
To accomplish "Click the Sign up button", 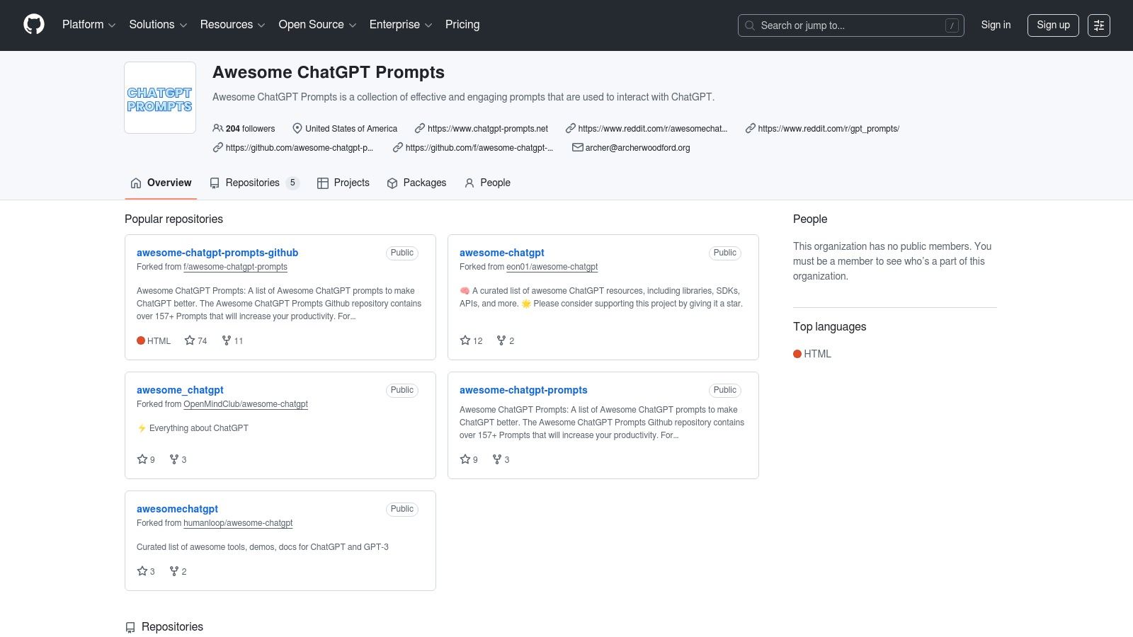I will 1053,25.
